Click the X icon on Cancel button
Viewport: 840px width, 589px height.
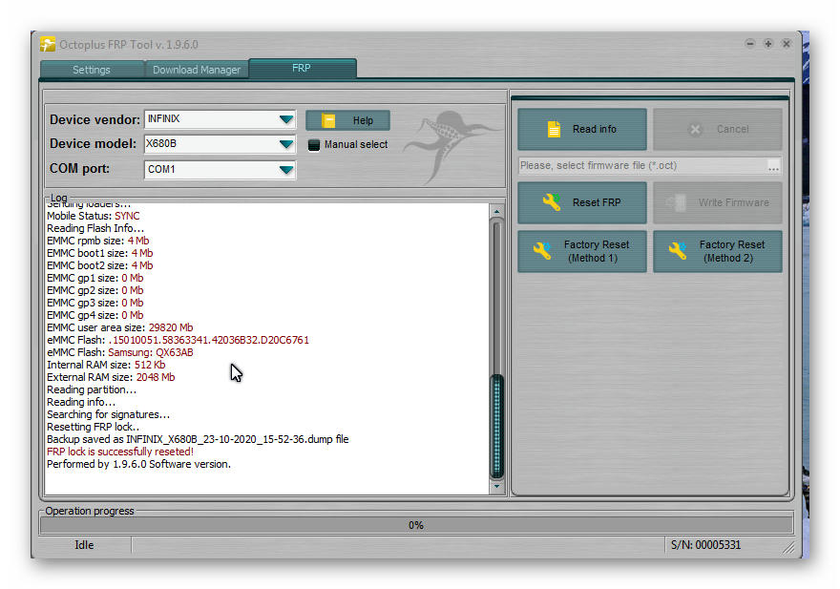[x=695, y=129]
